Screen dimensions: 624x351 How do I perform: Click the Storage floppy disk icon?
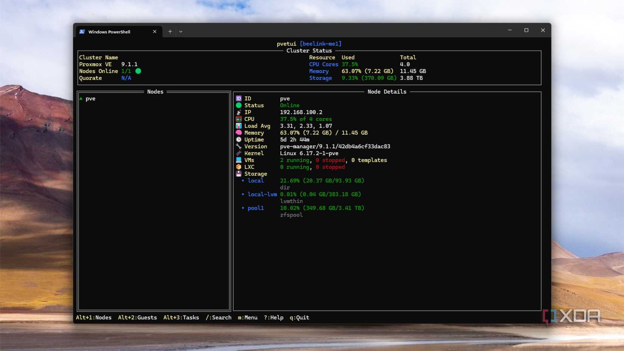pyautogui.click(x=239, y=174)
